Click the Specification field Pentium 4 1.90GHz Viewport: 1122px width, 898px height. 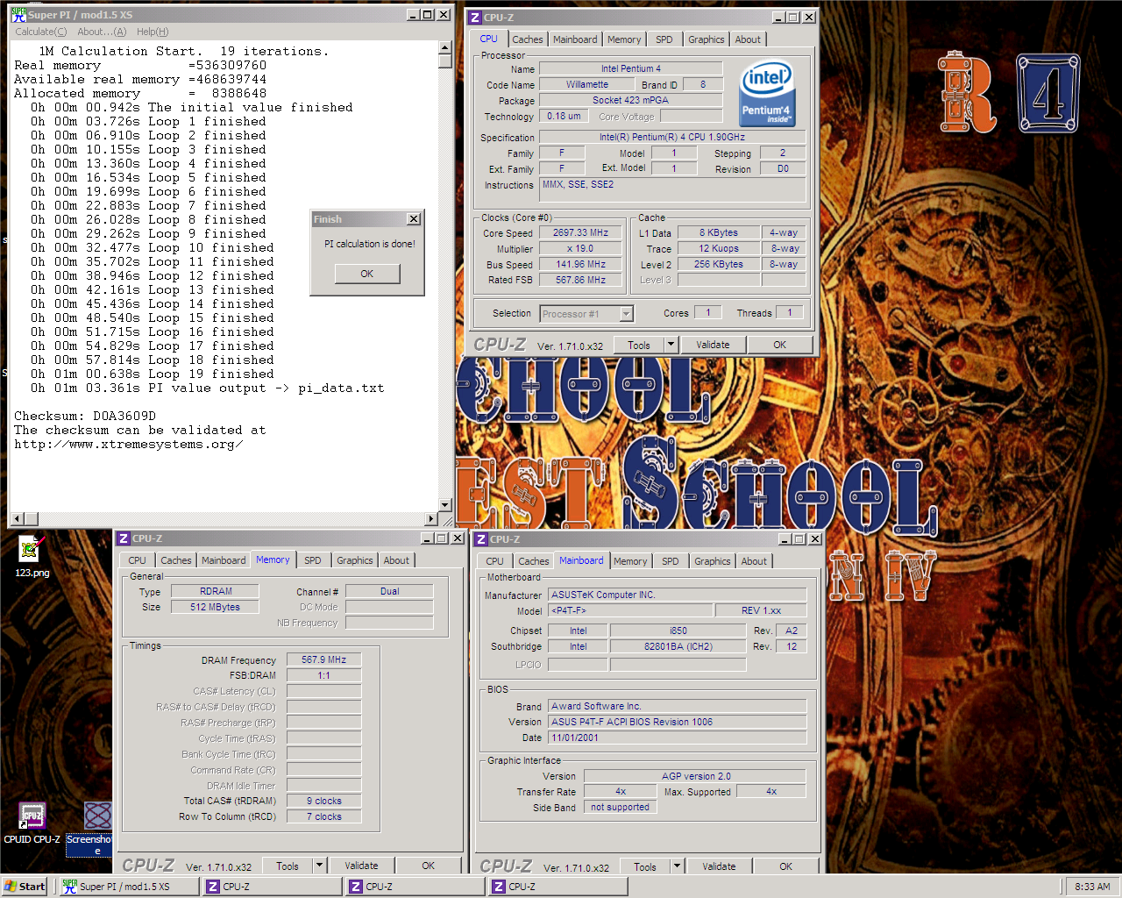[672, 137]
